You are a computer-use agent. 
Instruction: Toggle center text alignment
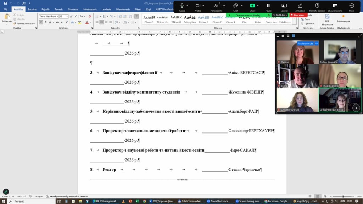[x=101, y=22]
